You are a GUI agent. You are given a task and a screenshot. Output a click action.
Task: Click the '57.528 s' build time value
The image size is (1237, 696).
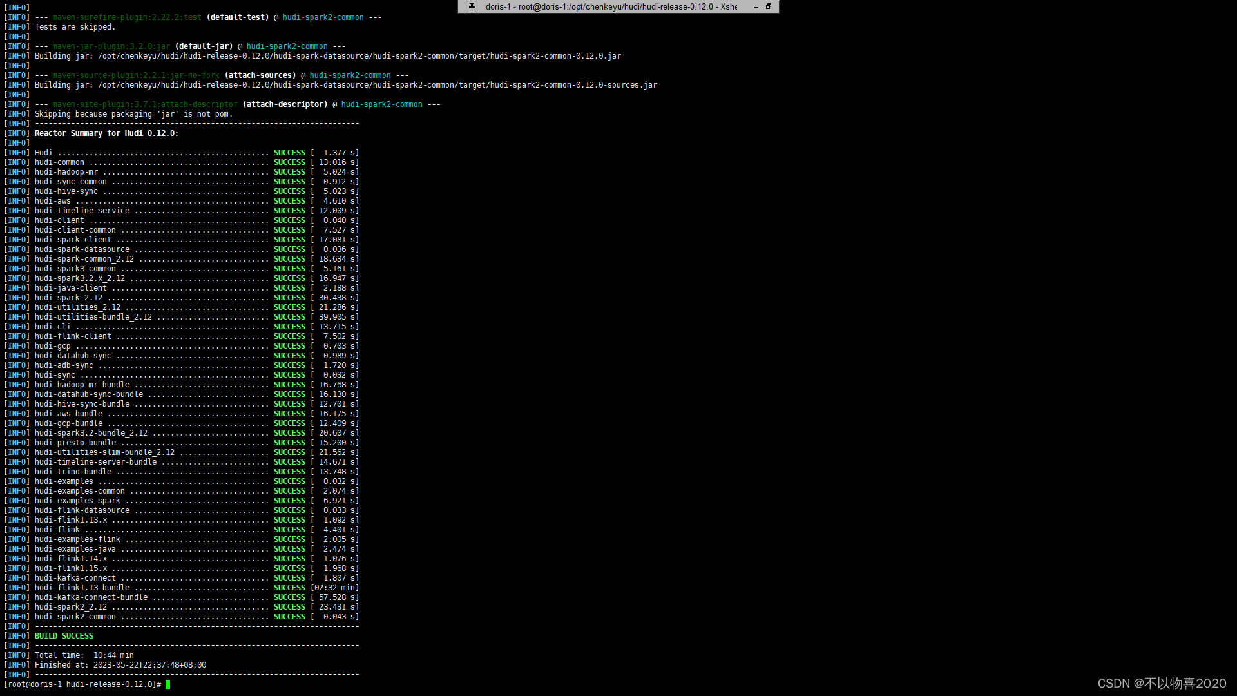point(338,597)
